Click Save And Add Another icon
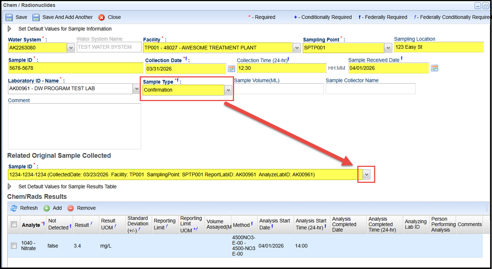The width and height of the screenshot is (492, 269). [36, 18]
